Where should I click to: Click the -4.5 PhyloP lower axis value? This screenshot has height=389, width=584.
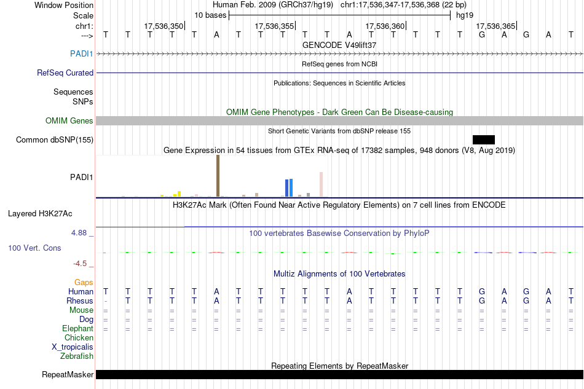80,264
